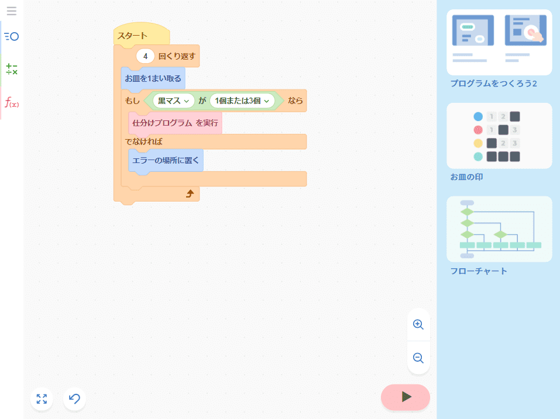This screenshot has width=560, height=419.
Task: Select the お皿を1まい取る block
Action: coord(153,78)
